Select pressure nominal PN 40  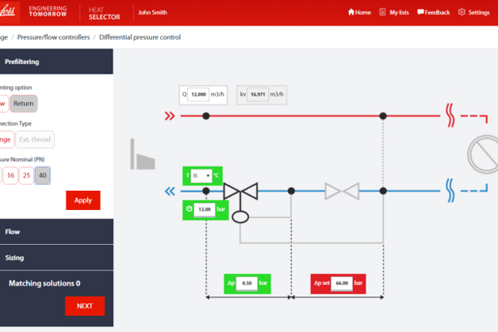43,175
